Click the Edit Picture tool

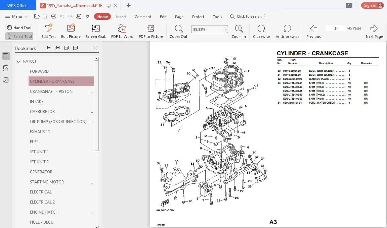tap(71, 31)
